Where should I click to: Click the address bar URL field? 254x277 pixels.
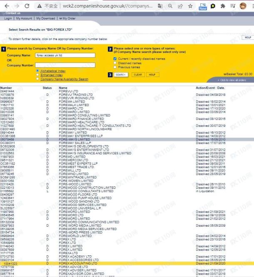[x=107, y=6]
